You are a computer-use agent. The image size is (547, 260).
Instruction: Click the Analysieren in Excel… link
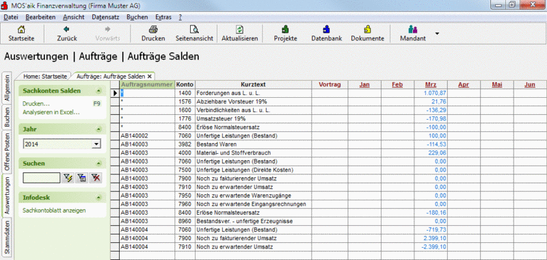51,112
